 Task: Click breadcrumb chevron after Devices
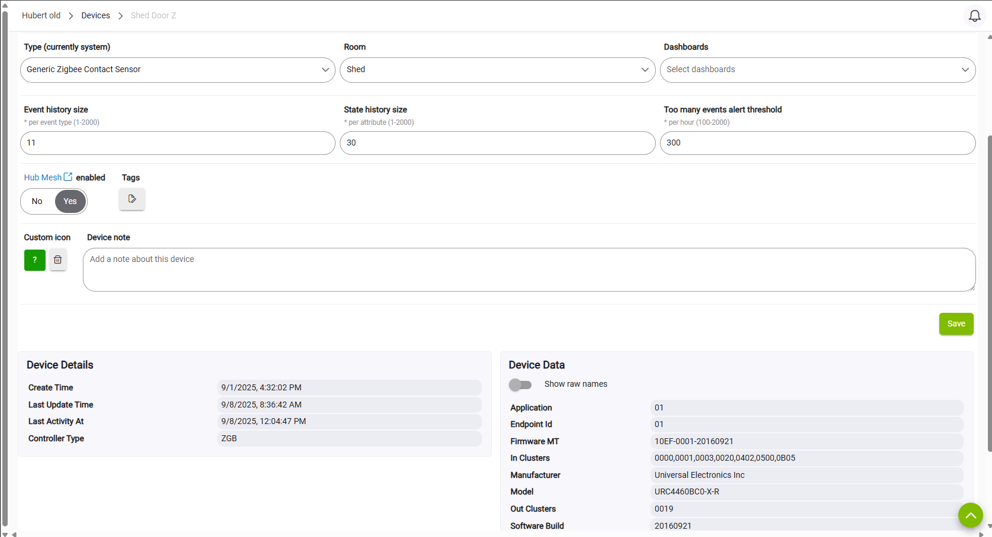[x=120, y=16]
